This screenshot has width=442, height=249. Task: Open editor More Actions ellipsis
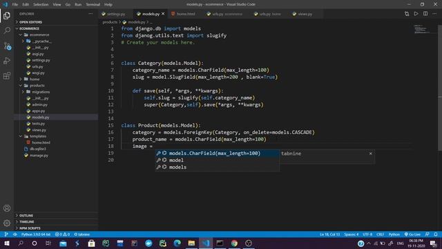434,14
